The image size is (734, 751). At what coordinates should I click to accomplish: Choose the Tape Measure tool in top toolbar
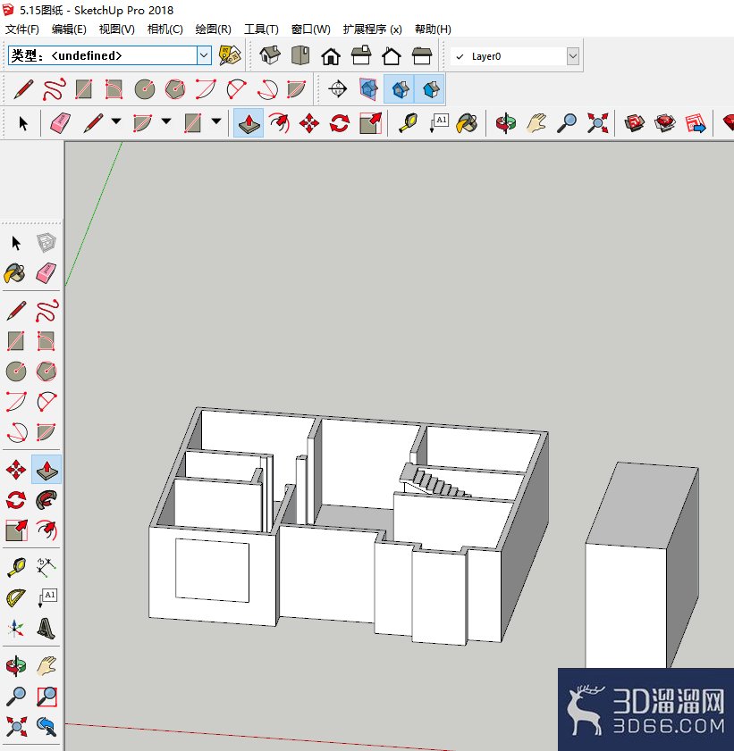(x=408, y=123)
